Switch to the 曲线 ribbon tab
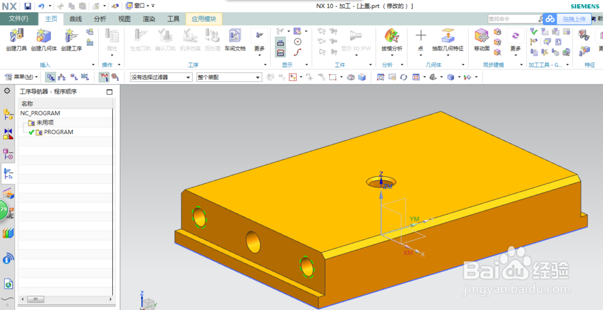The image size is (603, 310). click(x=75, y=19)
